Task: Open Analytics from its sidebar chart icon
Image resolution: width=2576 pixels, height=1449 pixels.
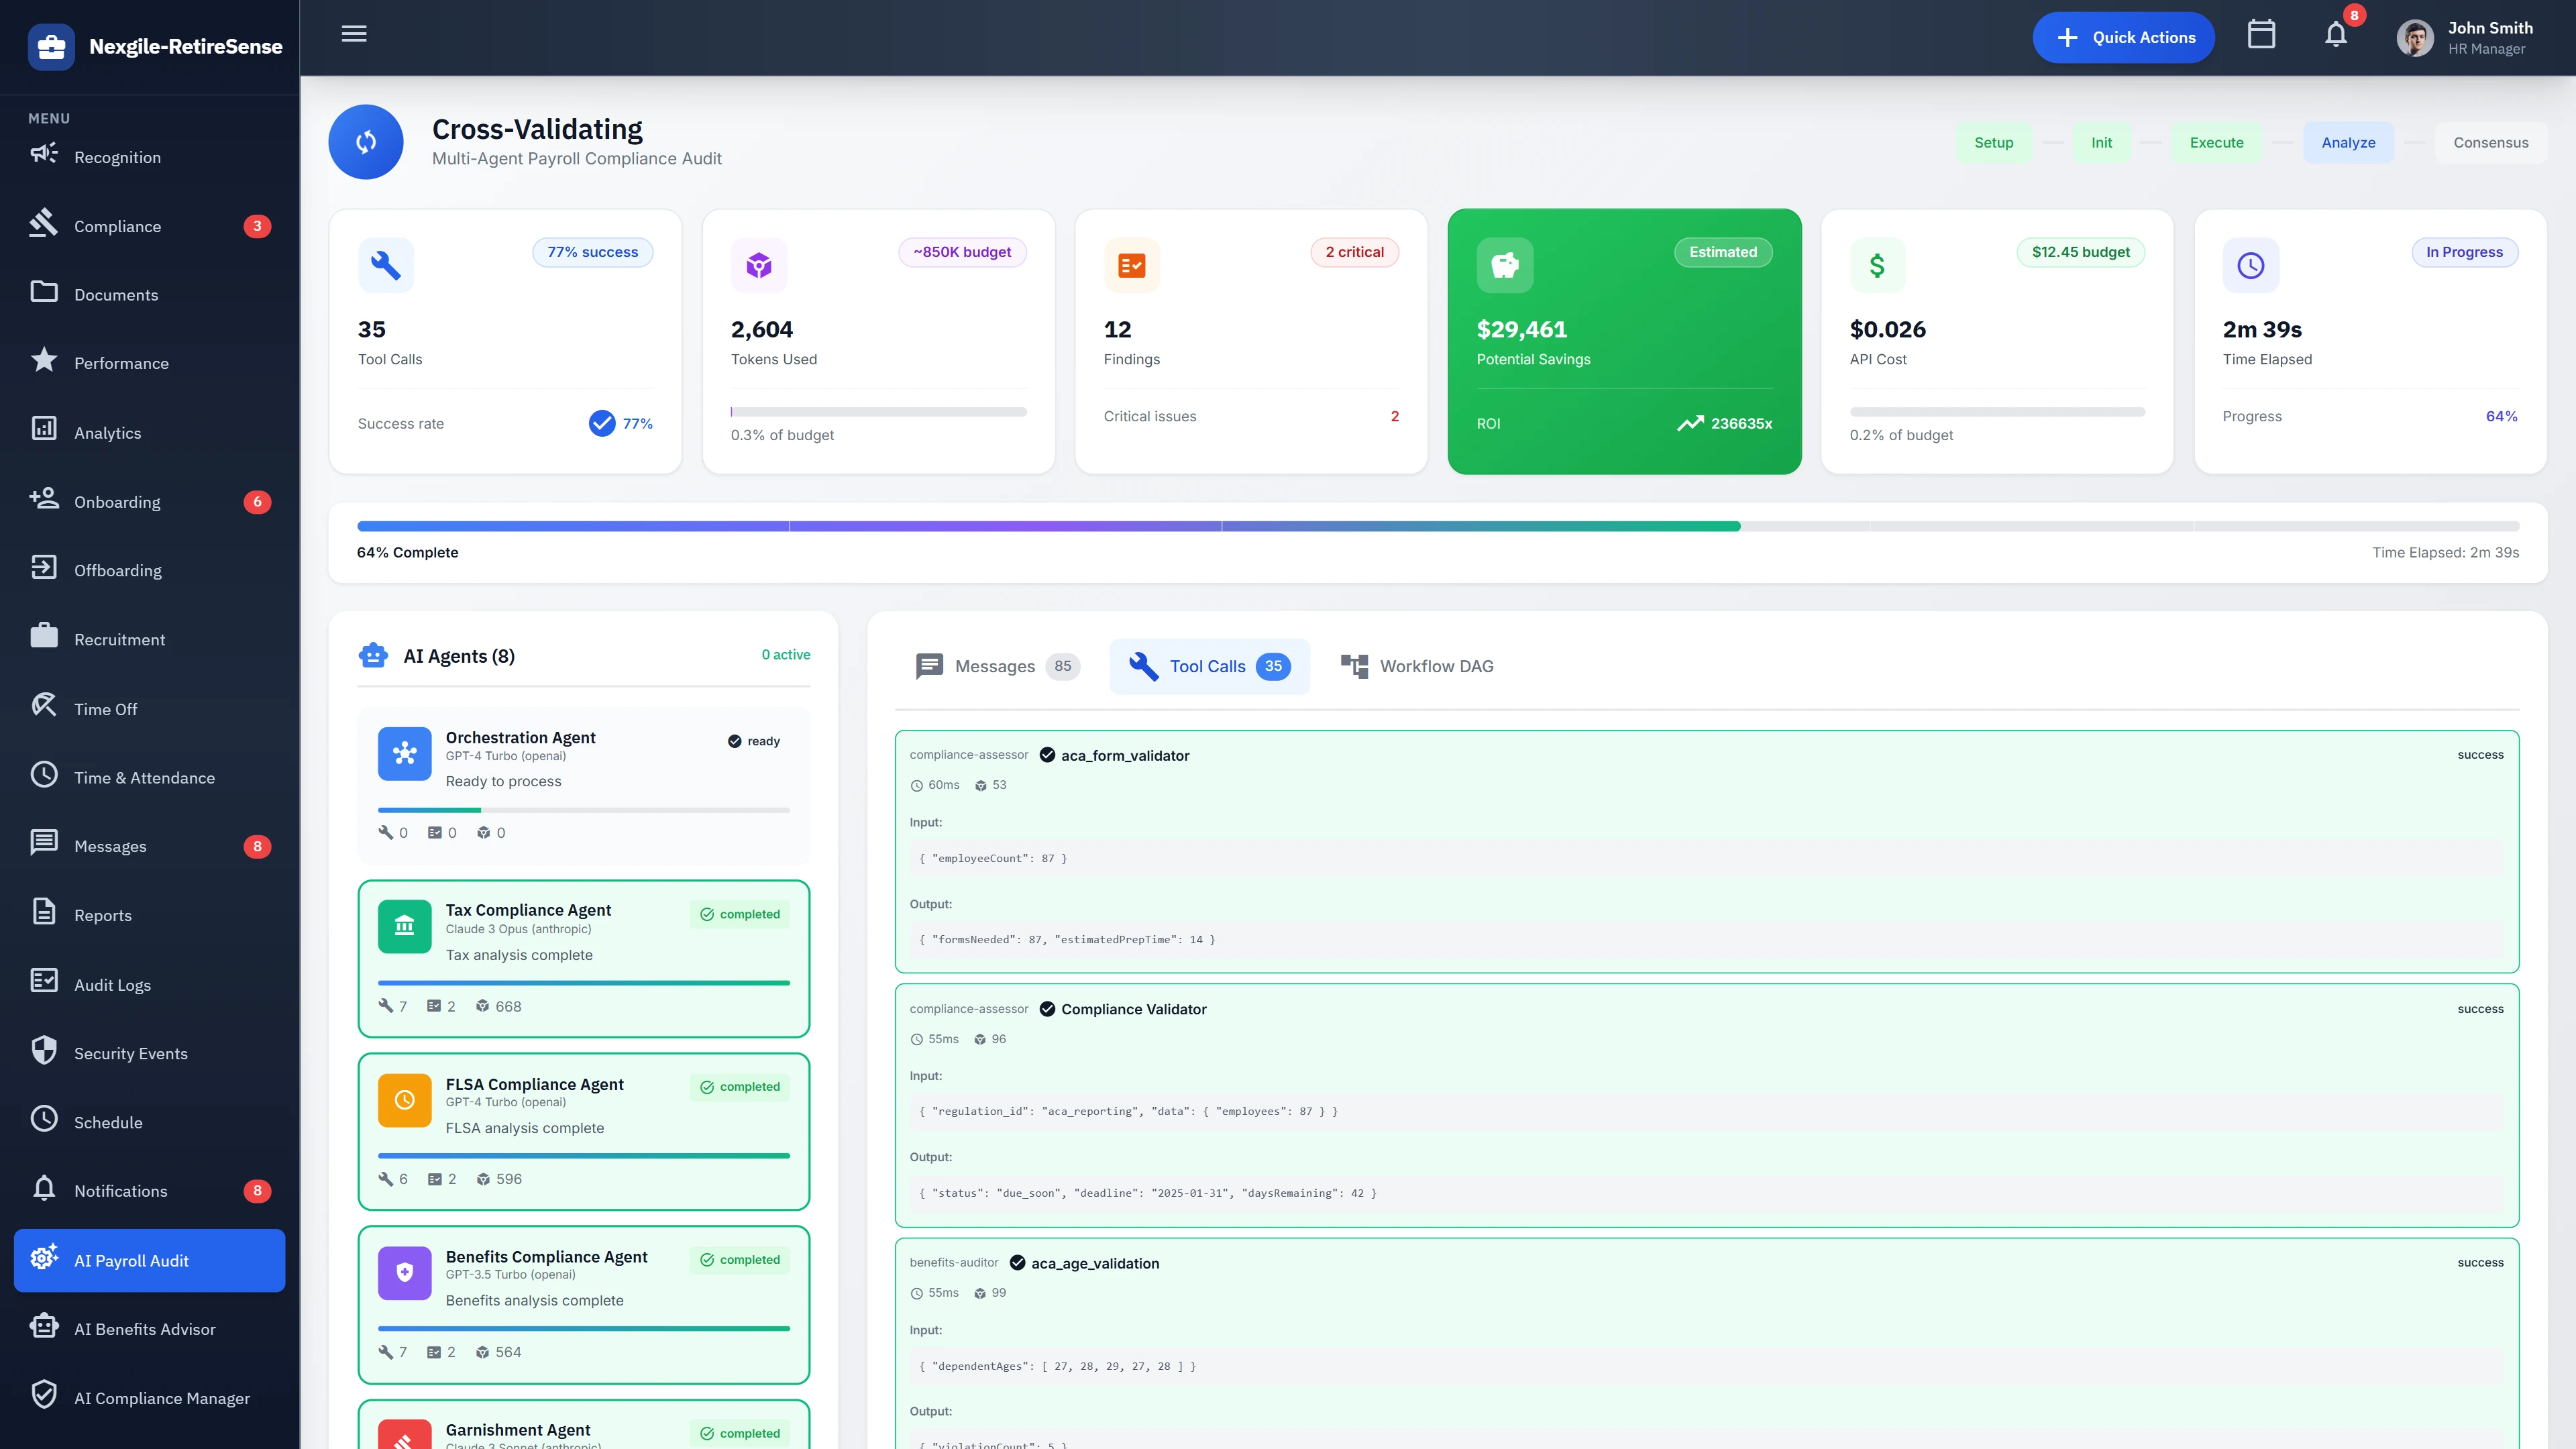Action: (43, 431)
